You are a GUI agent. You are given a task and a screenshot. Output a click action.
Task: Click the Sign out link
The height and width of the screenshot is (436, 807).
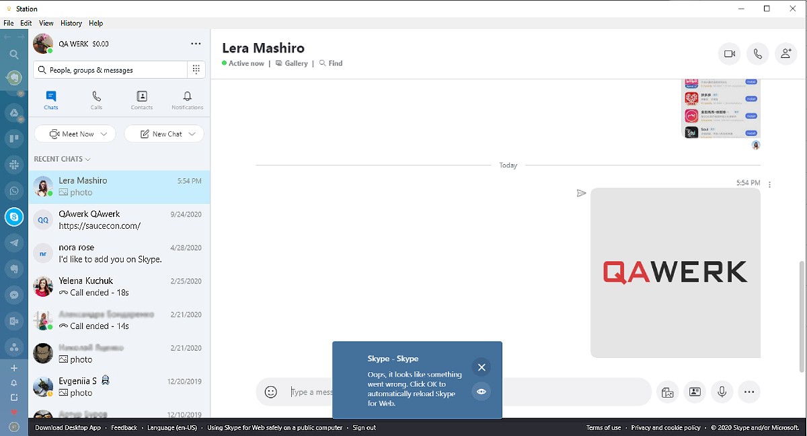pos(364,428)
